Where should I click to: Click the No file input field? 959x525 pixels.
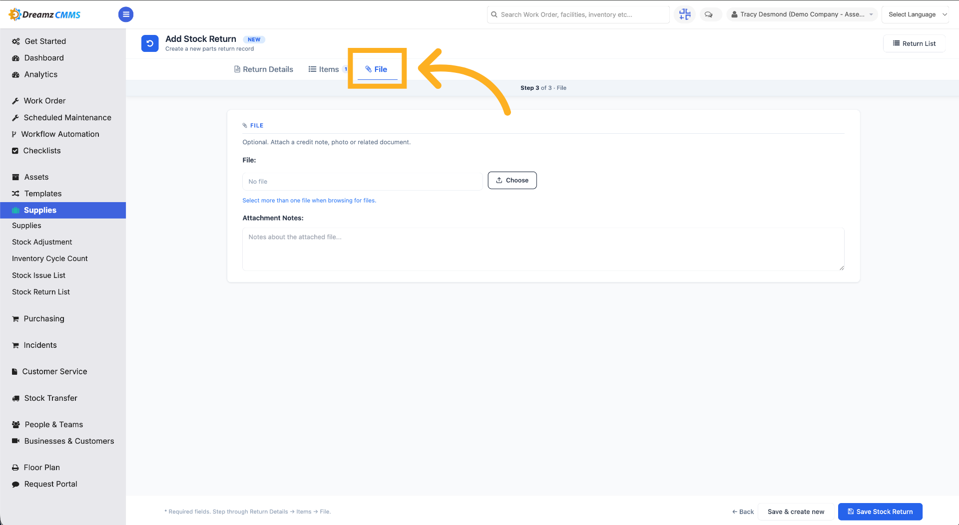362,182
